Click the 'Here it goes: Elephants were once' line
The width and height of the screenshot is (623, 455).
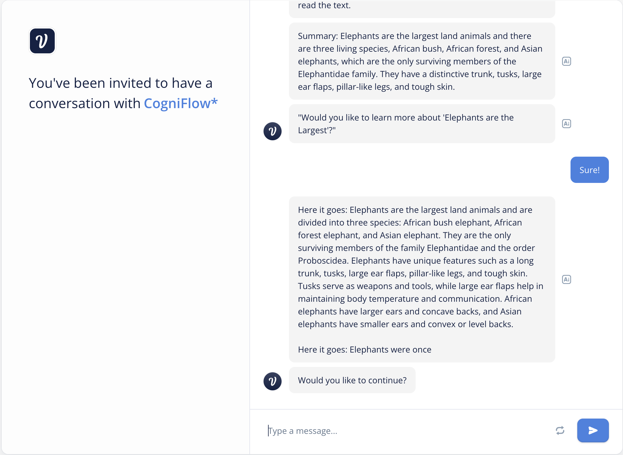point(365,349)
